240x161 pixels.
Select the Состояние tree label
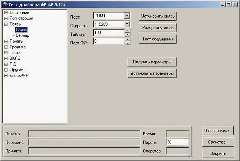[x=19, y=13]
